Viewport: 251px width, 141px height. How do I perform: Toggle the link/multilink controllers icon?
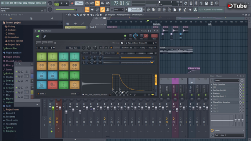102,10
